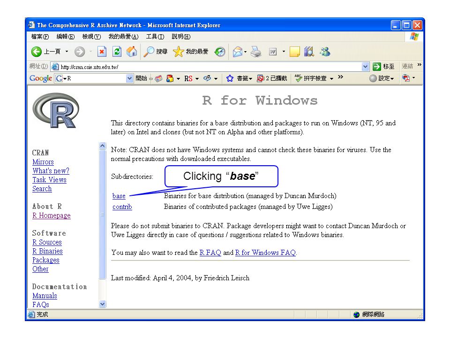
Task: Expand the Links bar chevron
Action: (x=419, y=65)
